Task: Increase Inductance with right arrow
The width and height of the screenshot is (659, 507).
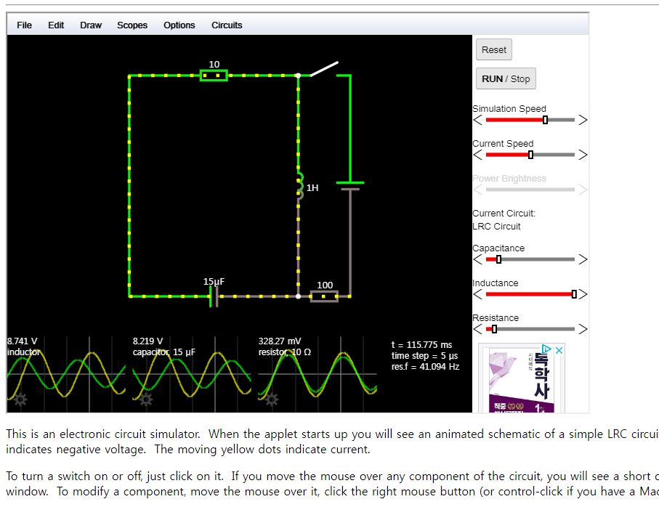Action: pos(583,294)
